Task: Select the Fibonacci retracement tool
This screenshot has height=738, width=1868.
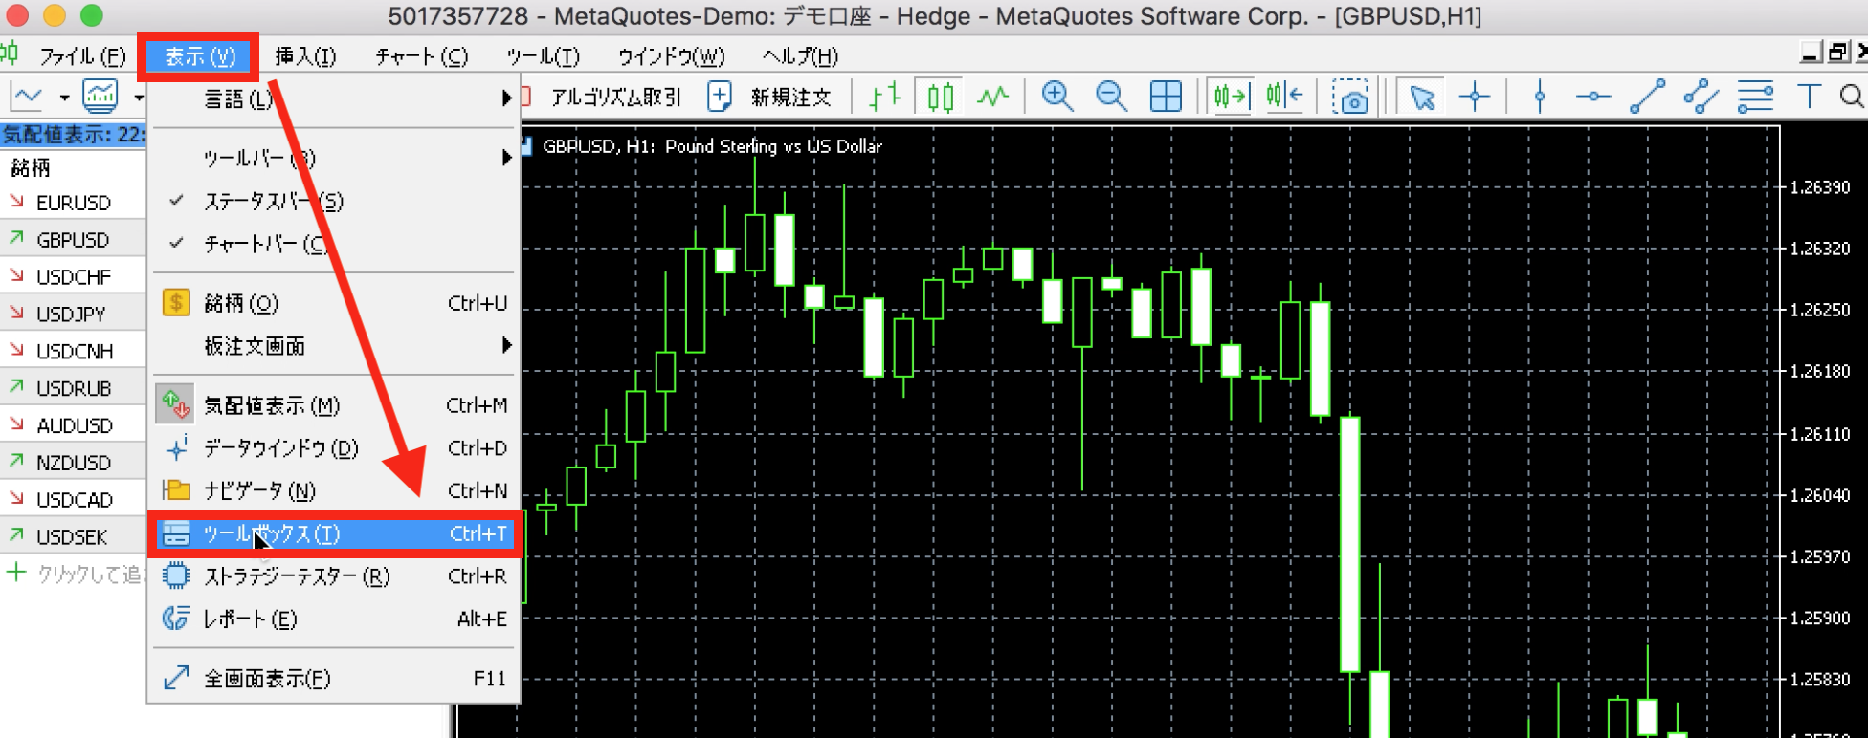Action: coord(1756,97)
